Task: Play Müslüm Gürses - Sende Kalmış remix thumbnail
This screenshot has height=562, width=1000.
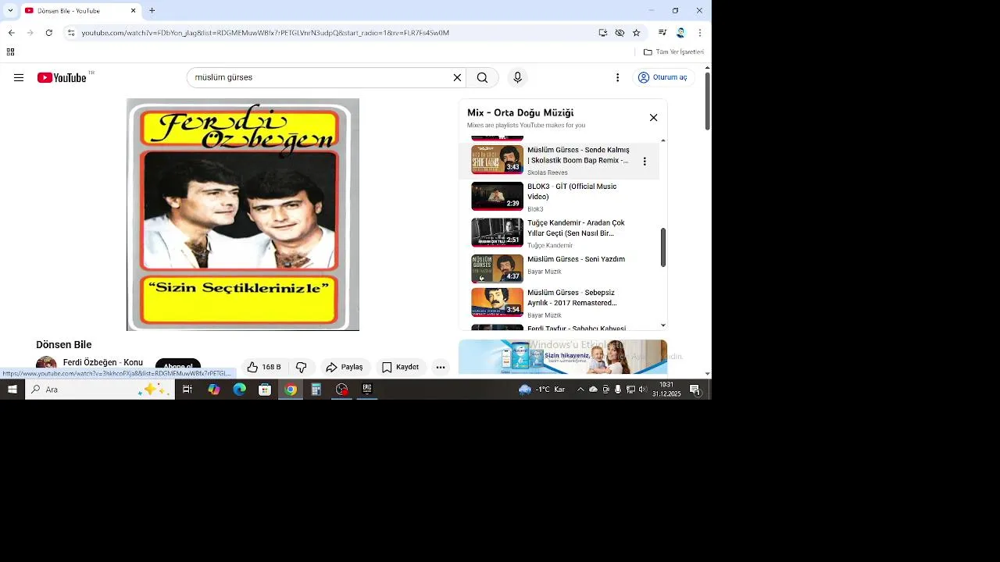Action: (497, 159)
